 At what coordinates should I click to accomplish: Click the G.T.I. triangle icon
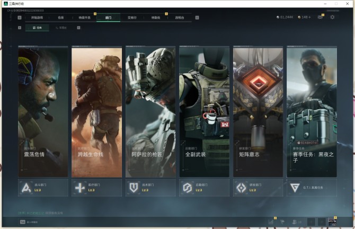295,188
